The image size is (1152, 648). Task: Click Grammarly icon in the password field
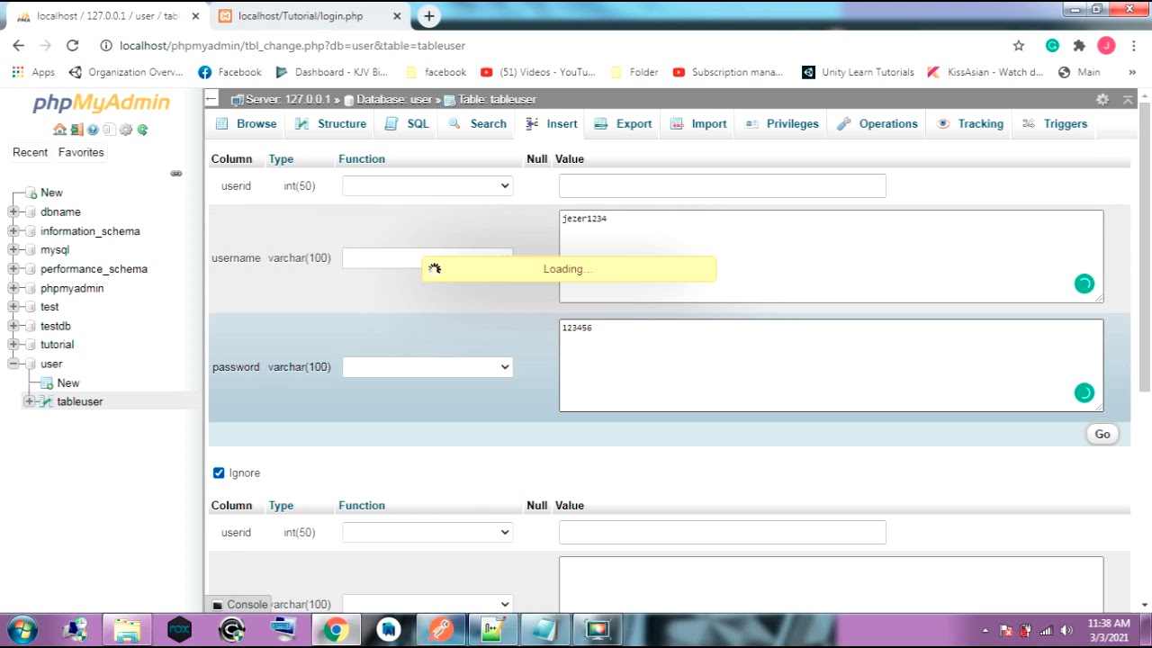[1084, 393]
